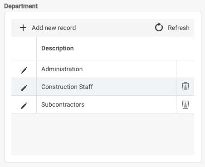Click the blank header space right of Description
Image resolution: width=205 pixels, height=167 pixels.
click(x=134, y=49)
